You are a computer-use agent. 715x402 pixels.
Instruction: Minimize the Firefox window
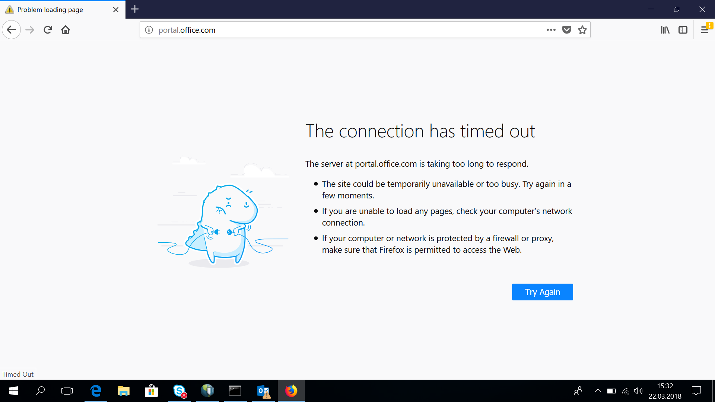click(x=651, y=9)
